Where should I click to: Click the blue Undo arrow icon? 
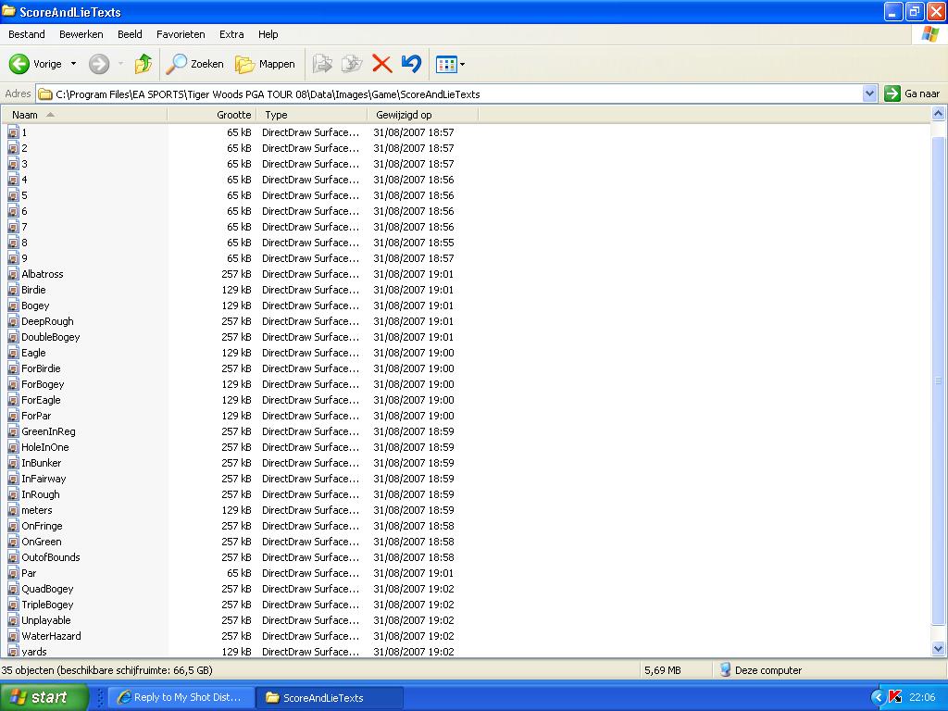click(x=411, y=64)
